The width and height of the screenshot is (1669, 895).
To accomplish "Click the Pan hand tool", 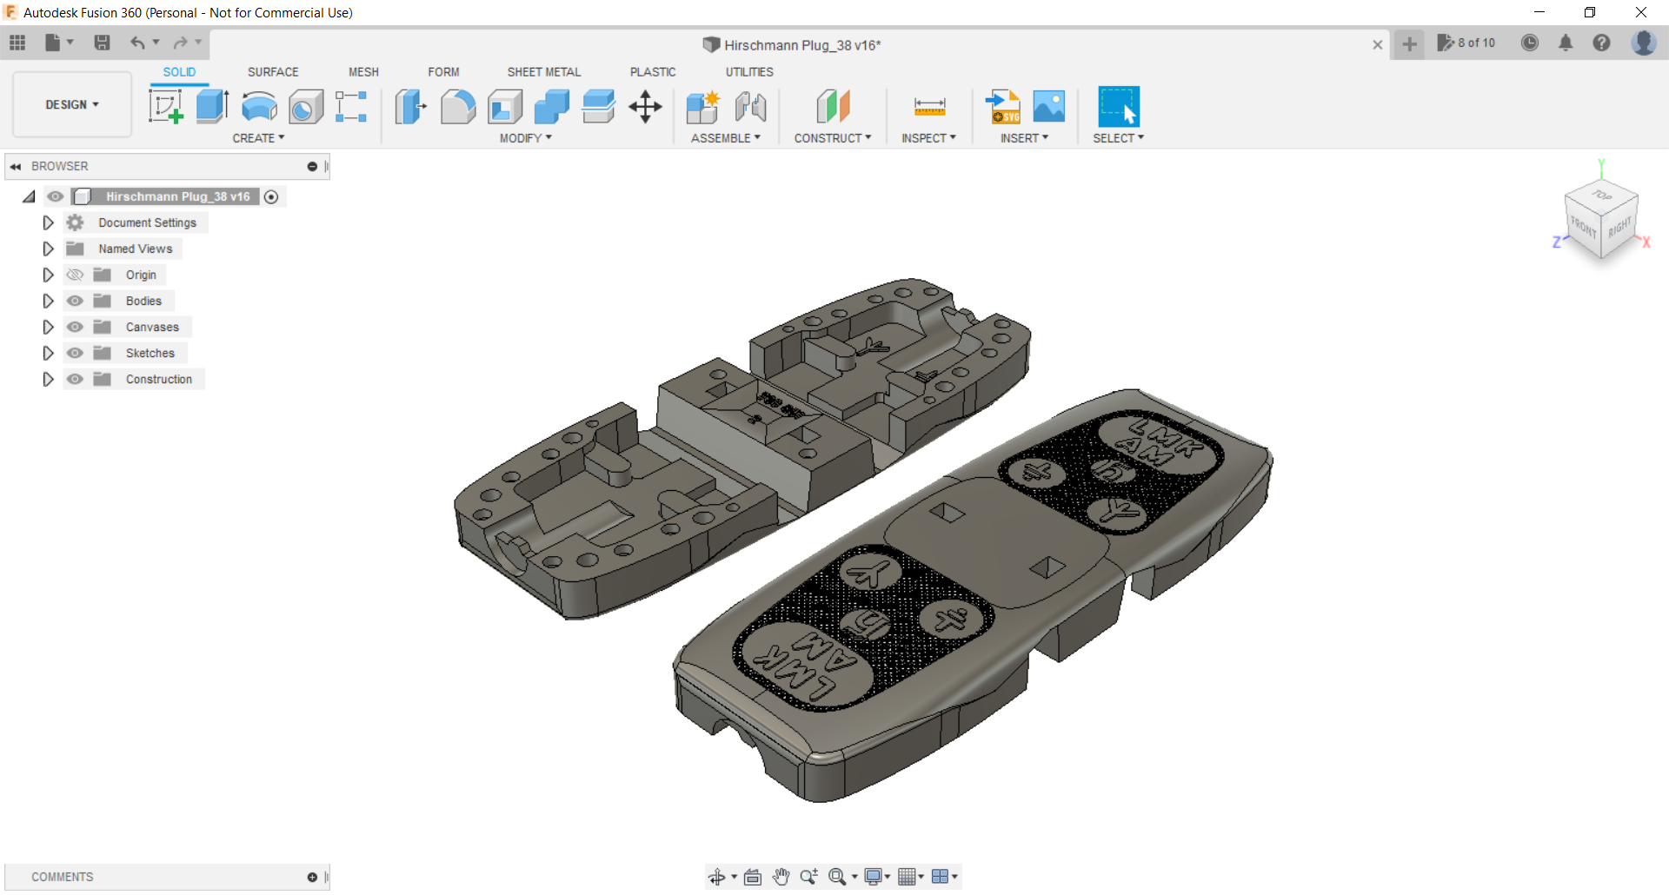I will click(781, 877).
